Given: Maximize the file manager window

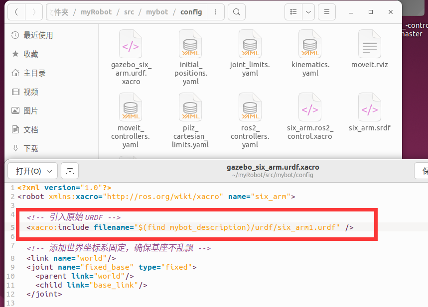Looking at the screenshot, I should point(371,12).
